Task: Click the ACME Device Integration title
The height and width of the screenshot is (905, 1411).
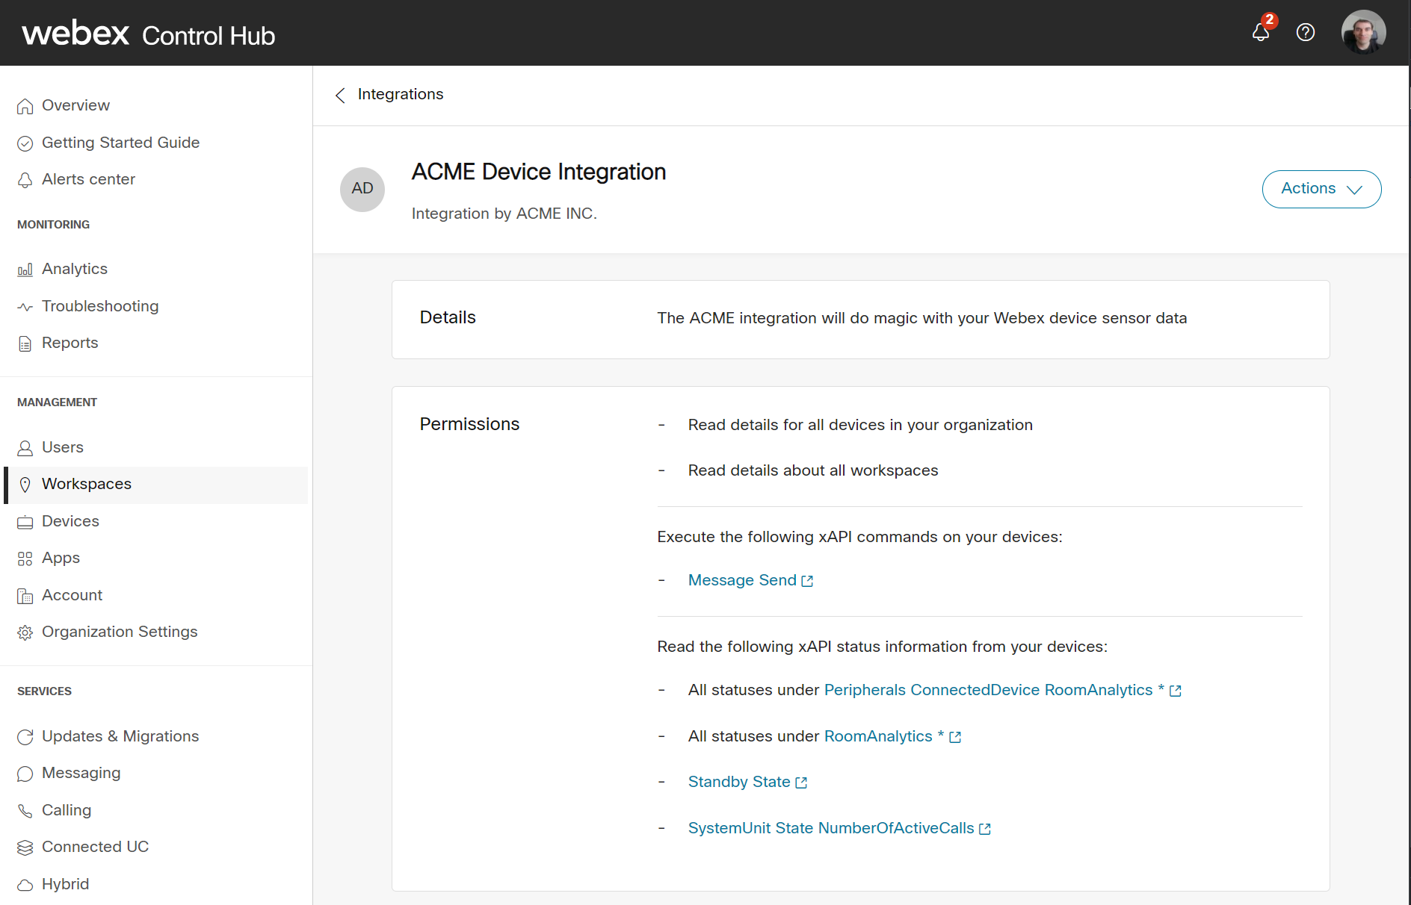Action: click(539, 172)
